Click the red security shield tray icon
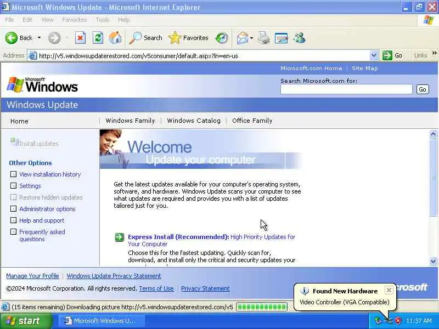This screenshot has height=329, width=439. pos(398,321)
